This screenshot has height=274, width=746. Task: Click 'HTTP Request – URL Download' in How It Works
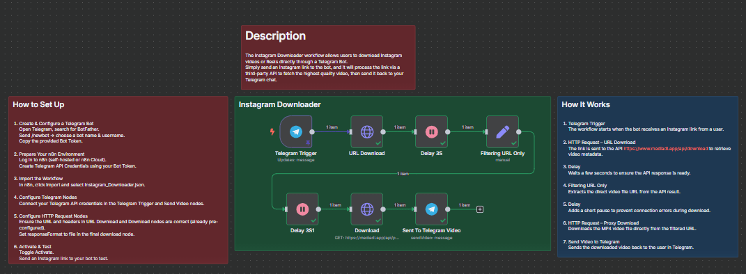(x=602, y=143)
